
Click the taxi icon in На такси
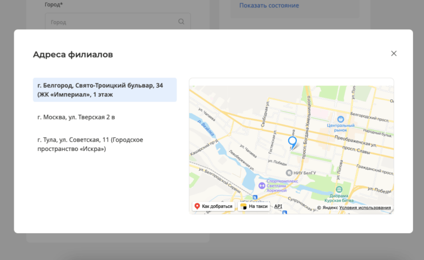point(244,206)
